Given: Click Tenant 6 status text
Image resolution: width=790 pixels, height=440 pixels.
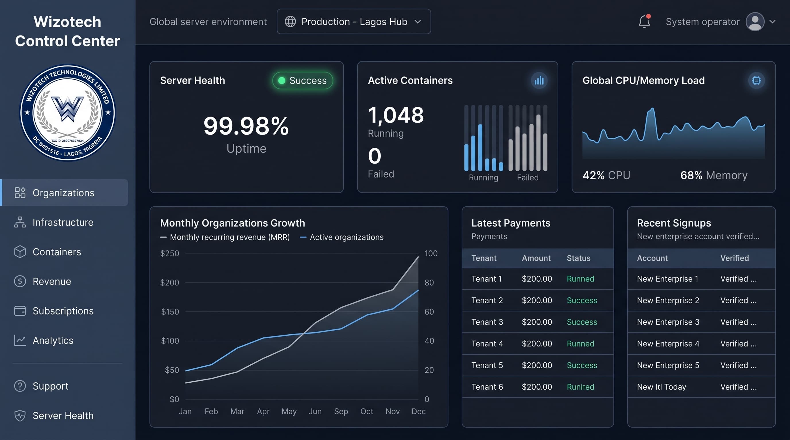Looking at the screenshot, I should (x=580, y=387).
